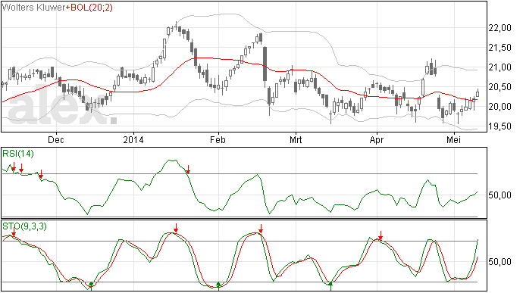Click the Dec date axis label
Image resolution: width=523 pixels, height=293 pixels.
point(56,139)
